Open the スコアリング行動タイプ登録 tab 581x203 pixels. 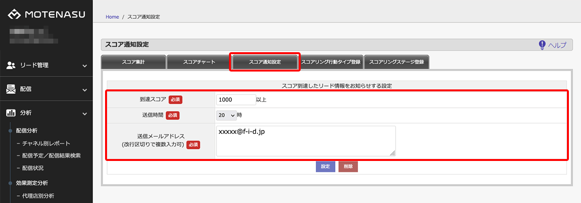click(331, 62)
